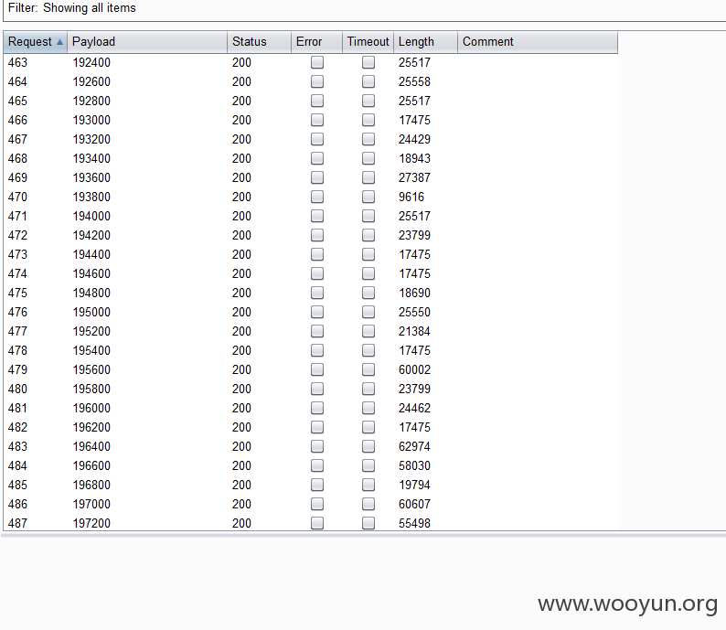The image size is (726, 630).
Task: Select payload 196600
Action: (91, 466)
